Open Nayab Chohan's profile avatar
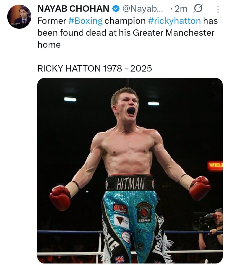This screenshot has height=265, width=230. (19, 16)
